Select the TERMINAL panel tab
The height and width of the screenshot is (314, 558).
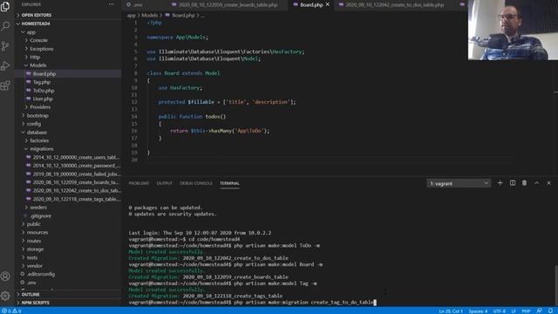coord(229,183)
